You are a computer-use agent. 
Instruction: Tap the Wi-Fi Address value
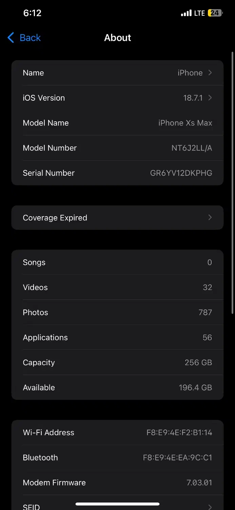tap(179, 432)
